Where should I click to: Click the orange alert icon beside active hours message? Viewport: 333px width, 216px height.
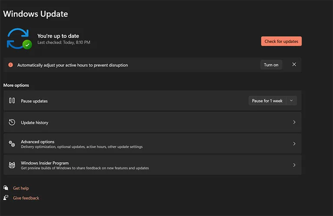click(10, 65)
